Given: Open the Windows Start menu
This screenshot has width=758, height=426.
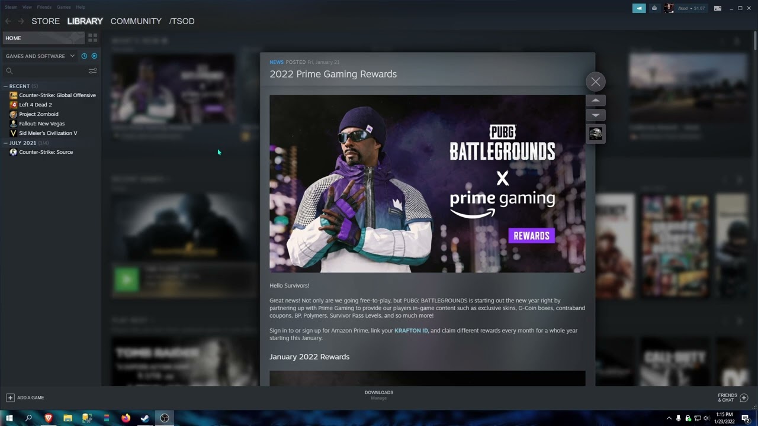Looking at the screenshot, I should (x=9, y=418).
